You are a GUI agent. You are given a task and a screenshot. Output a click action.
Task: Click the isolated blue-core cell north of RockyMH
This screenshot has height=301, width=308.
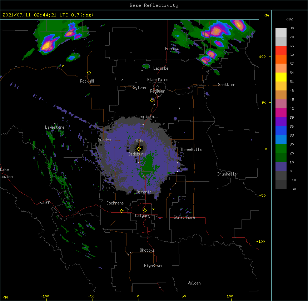tap(73, 57)
